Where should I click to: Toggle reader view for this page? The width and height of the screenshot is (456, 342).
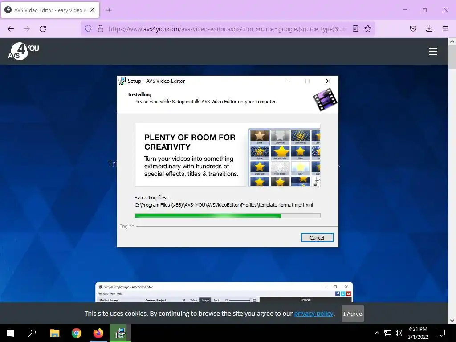coord(355,28)
